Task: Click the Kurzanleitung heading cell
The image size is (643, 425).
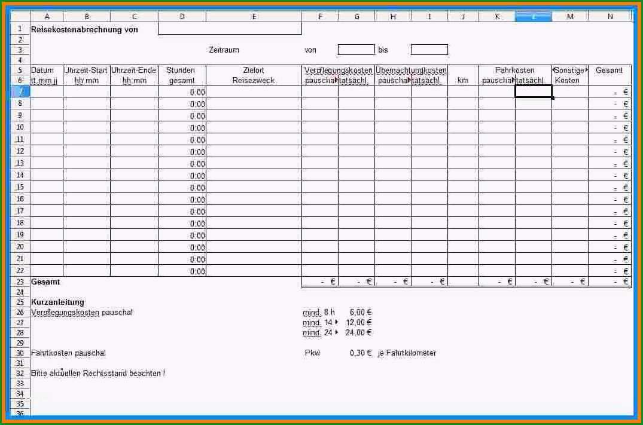Action: pyautogui.click(x=57, y=302)
